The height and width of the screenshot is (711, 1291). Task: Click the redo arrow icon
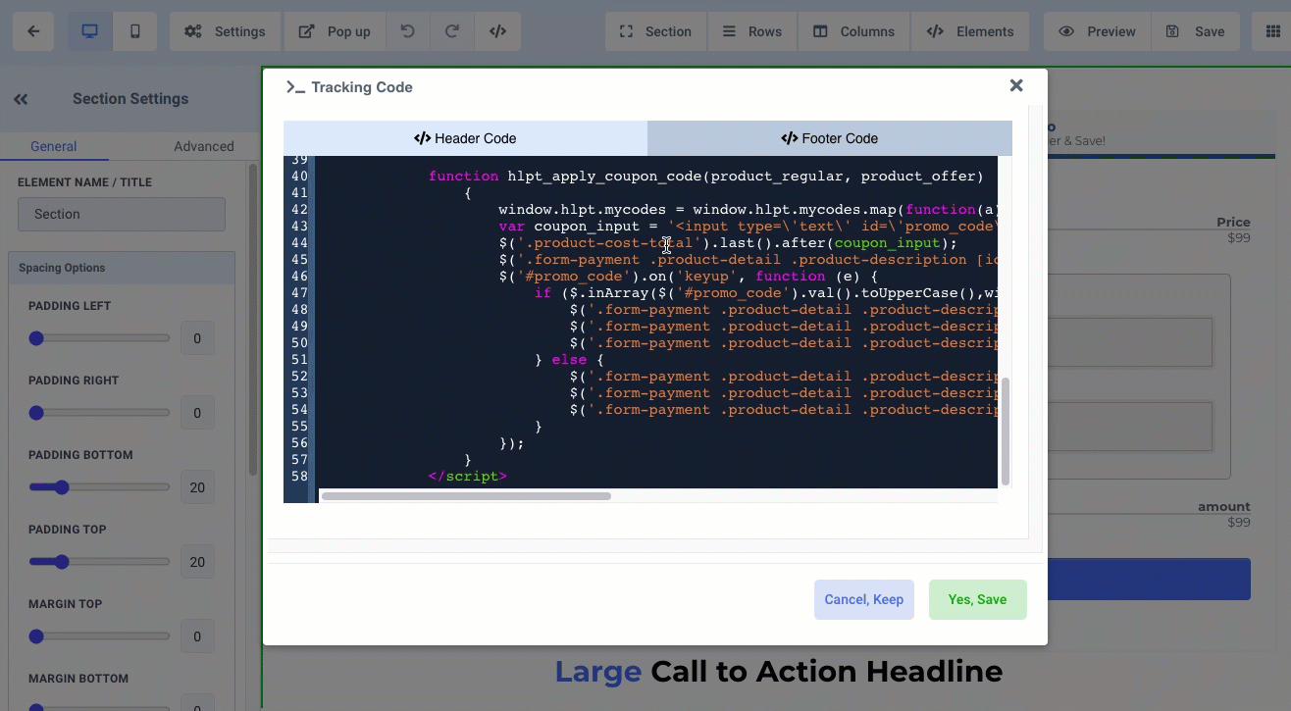(452, 31)
